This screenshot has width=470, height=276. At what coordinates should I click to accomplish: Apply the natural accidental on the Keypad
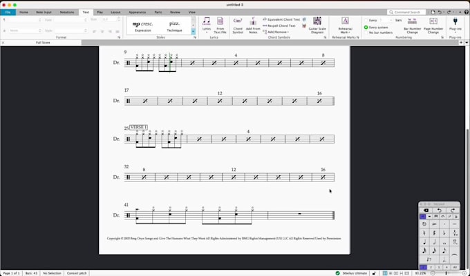[x=424, y=233]
